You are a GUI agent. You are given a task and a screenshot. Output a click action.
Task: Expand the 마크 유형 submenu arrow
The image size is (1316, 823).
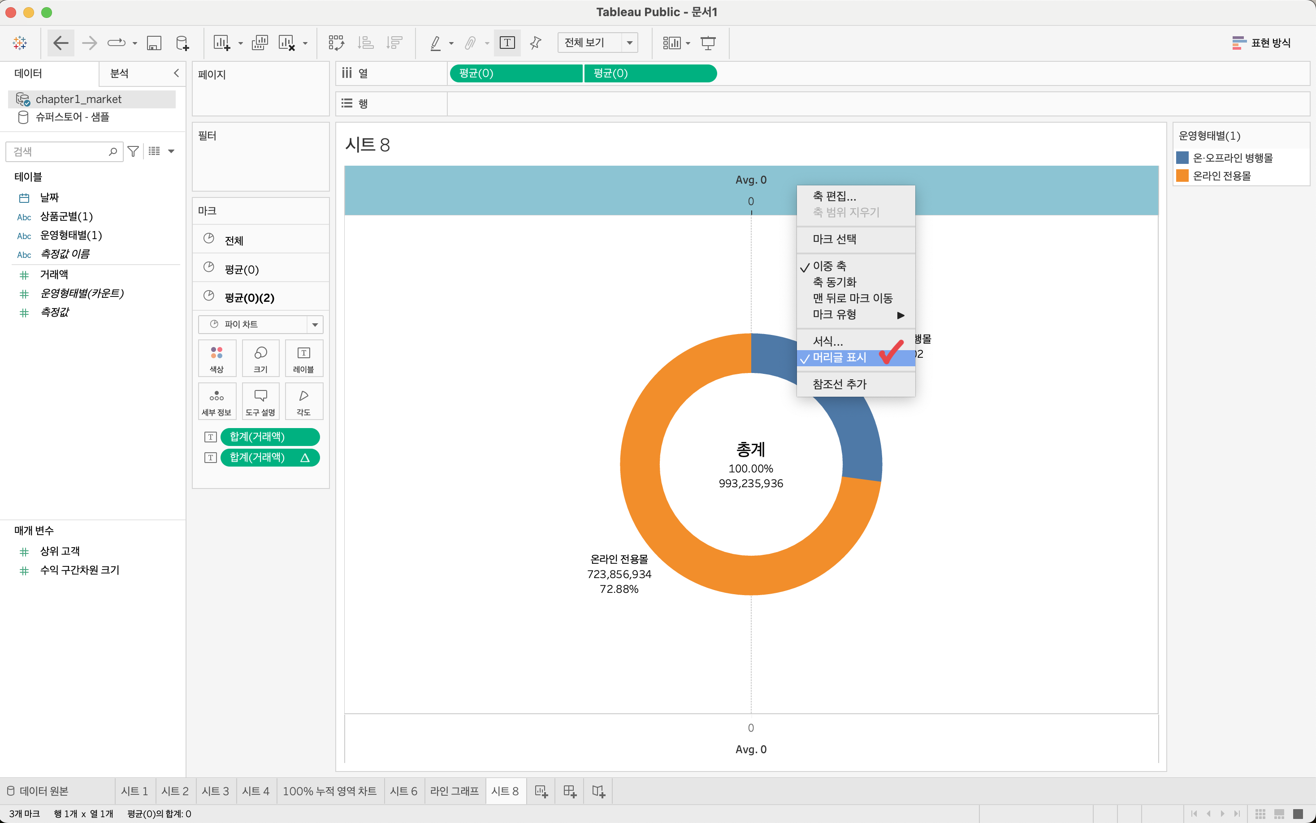click(900, 315)
